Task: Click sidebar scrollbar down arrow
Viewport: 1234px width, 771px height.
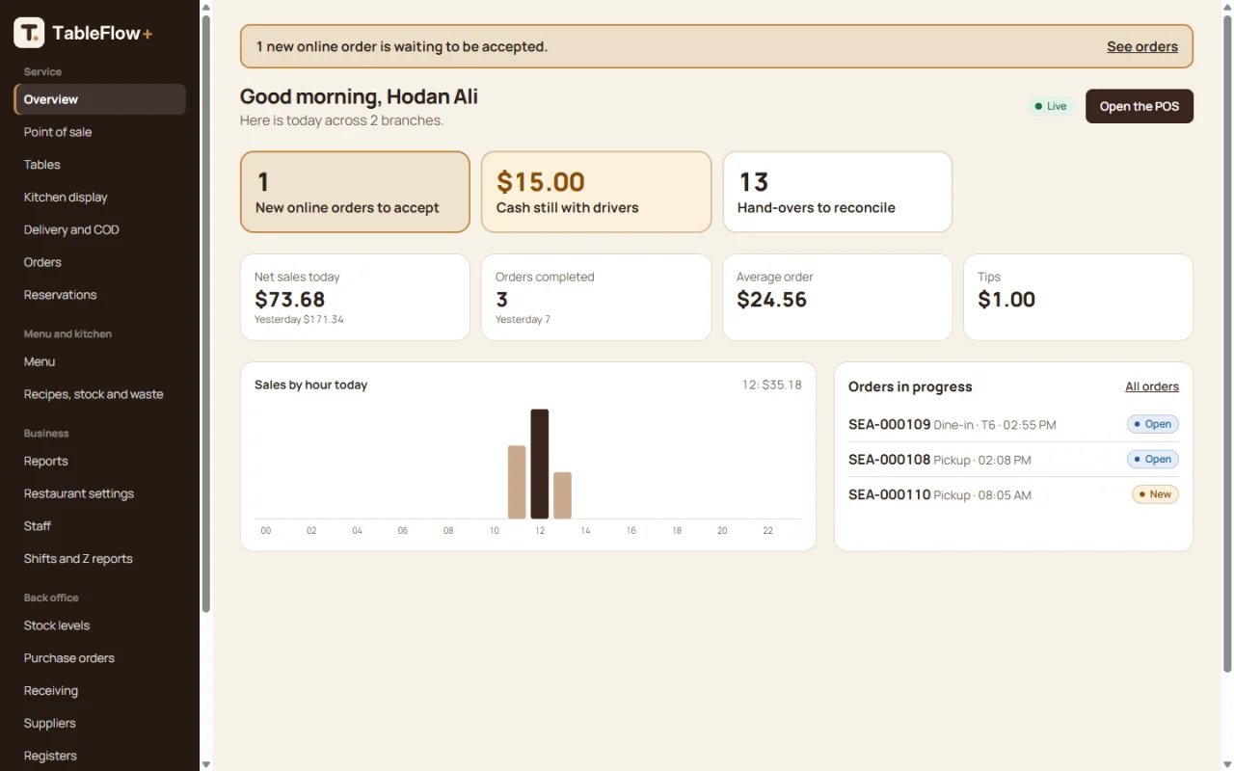Action: coord(205,764)
